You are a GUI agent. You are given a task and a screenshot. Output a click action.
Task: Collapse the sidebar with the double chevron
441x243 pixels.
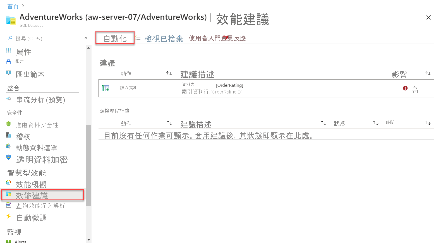click(86, 38)
